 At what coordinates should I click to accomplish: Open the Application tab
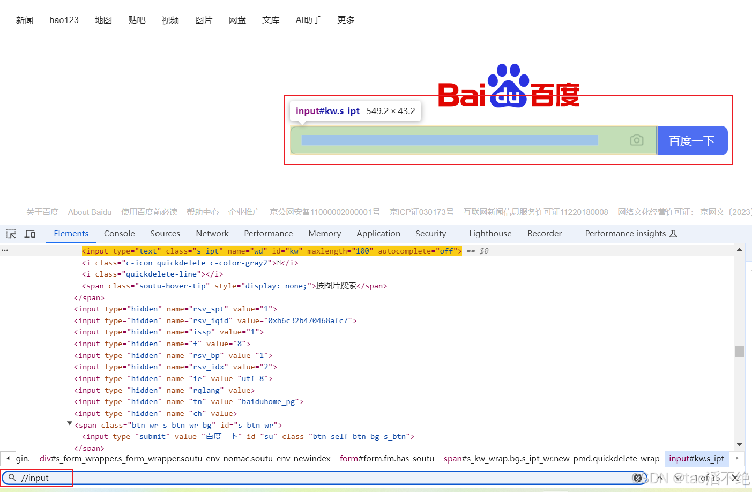[378, 234]
